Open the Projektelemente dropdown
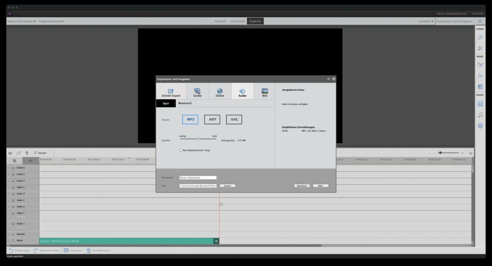 coord(51,21)
